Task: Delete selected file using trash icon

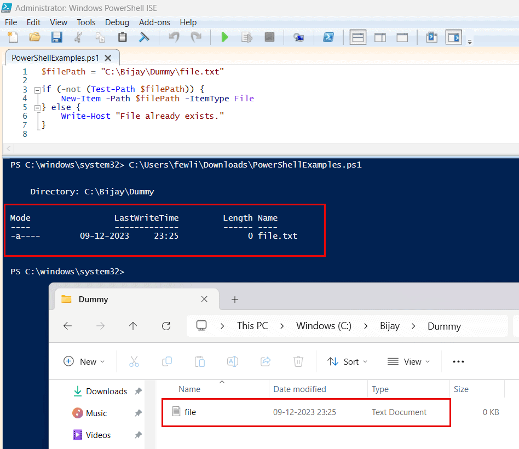Action: (x=298, y=361)
